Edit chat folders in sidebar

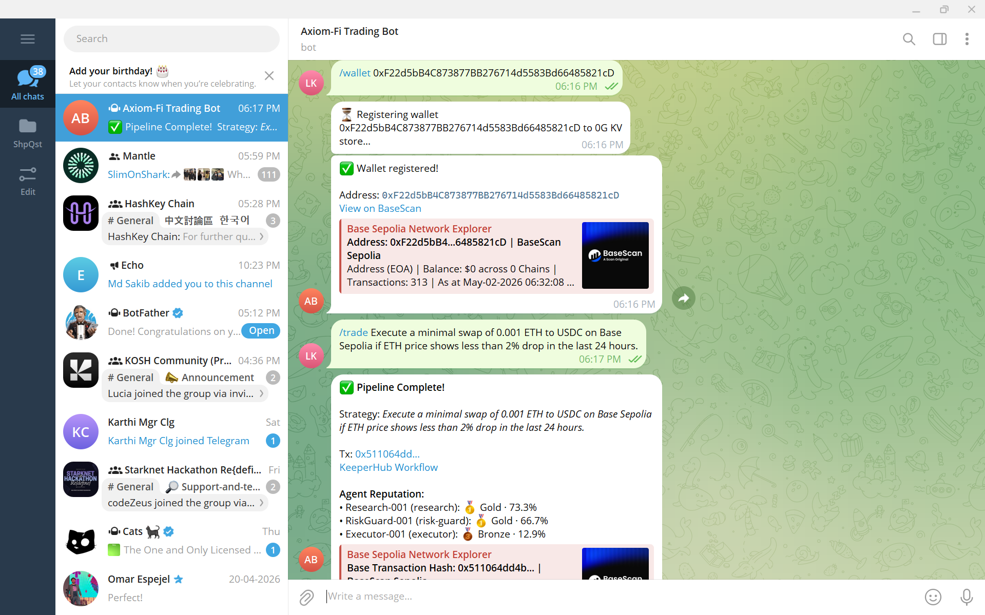pyautogui.click(x=28, y=181)
